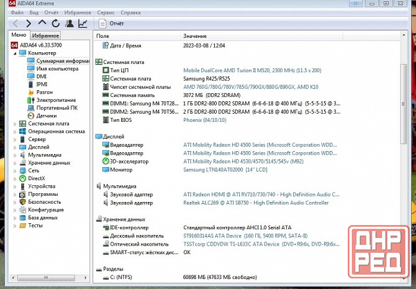Expand the DirectX tree node
The width and height of the screenshot is (416, 289).
(x=16, y=178)
